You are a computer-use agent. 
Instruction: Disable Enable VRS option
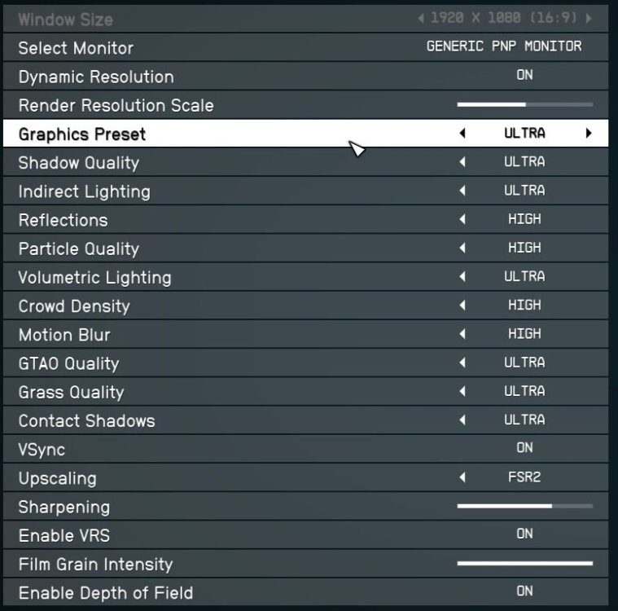coord(524,534)
